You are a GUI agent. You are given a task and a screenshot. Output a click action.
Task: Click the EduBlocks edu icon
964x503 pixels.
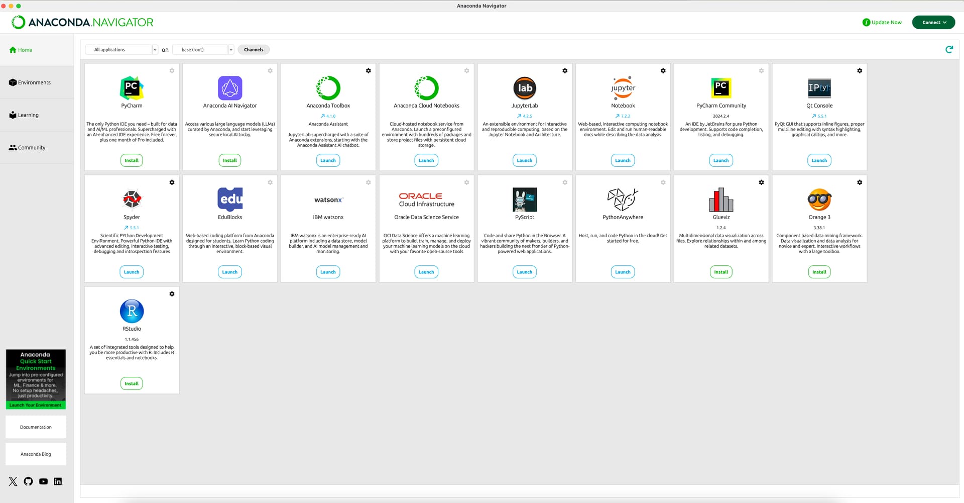tap(230, 199)
